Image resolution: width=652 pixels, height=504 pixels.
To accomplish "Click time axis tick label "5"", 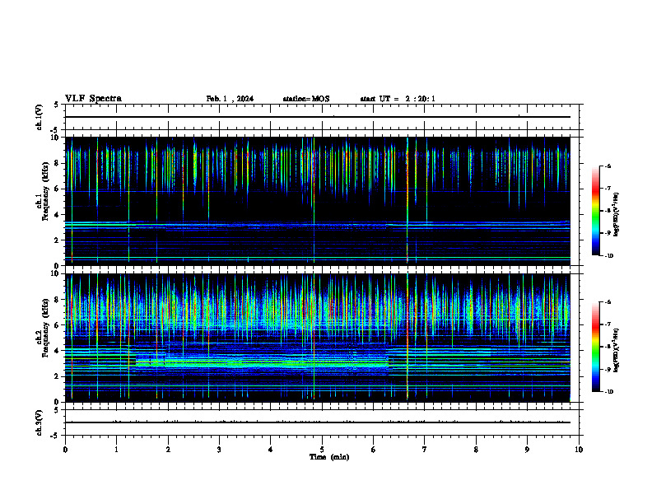I will (x=322, y=450).
